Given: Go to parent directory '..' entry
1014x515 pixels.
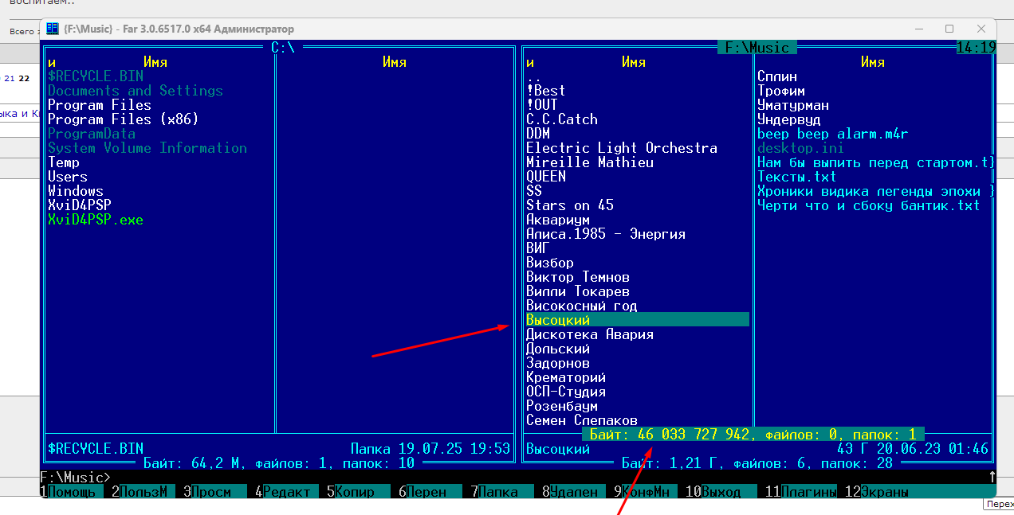Looking at the screenshot, I should (x=534, y=77).
